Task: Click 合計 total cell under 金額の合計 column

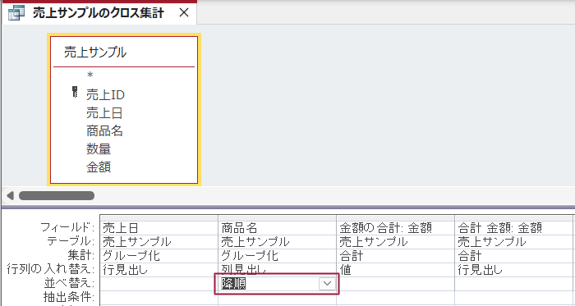Action: click(x=396, y=256)
